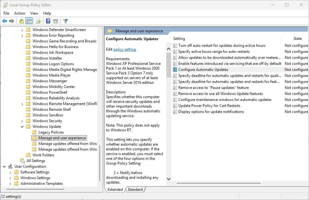The image size is (309, 200).
Task: Open the Action menu
Action: pos(20,13)
